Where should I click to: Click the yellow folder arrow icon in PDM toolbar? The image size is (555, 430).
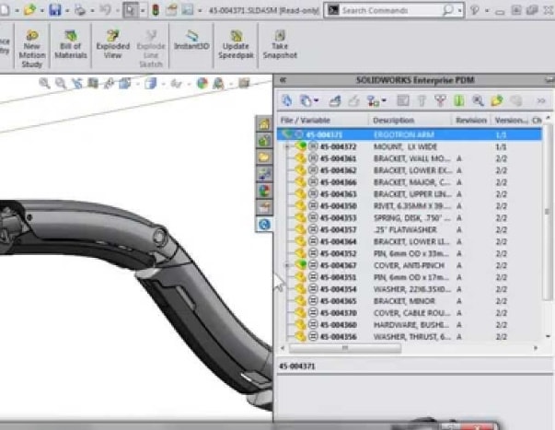[497, 101]
